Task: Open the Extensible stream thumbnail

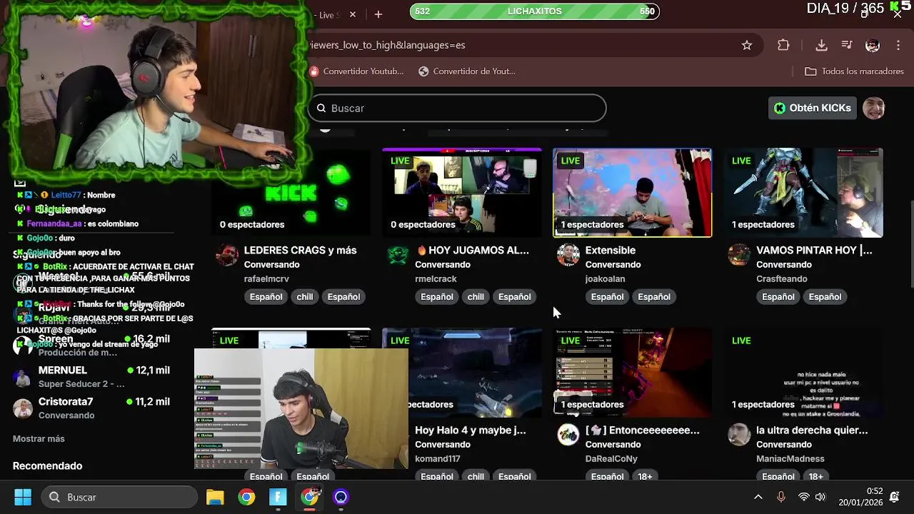Action: (632, 193)
